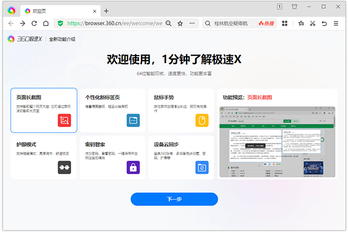Click the tab count box icon
The height and width of the screenshot is (232, 348).
point(279,7)
